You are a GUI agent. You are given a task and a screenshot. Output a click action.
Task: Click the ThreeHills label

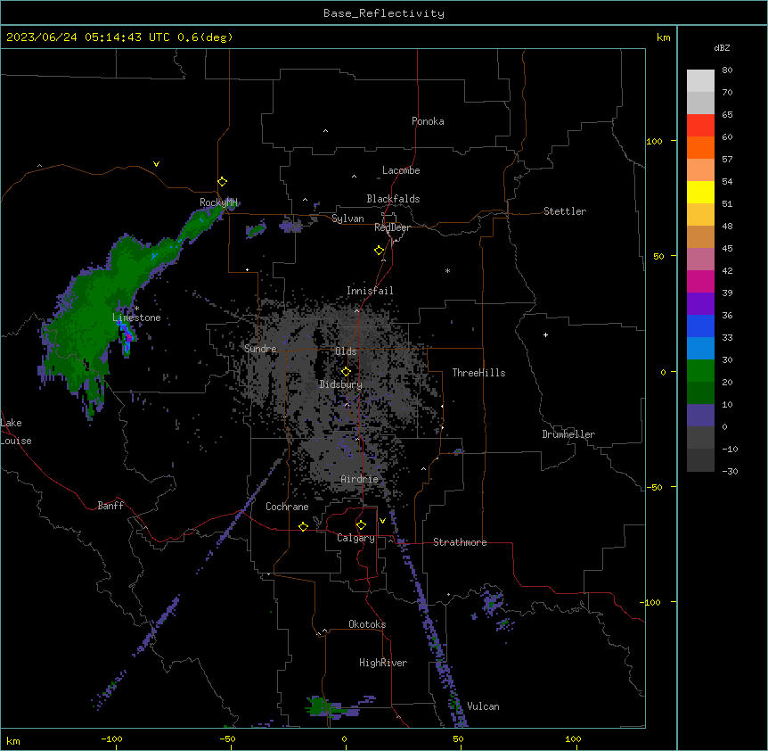(x=478, y=373)
